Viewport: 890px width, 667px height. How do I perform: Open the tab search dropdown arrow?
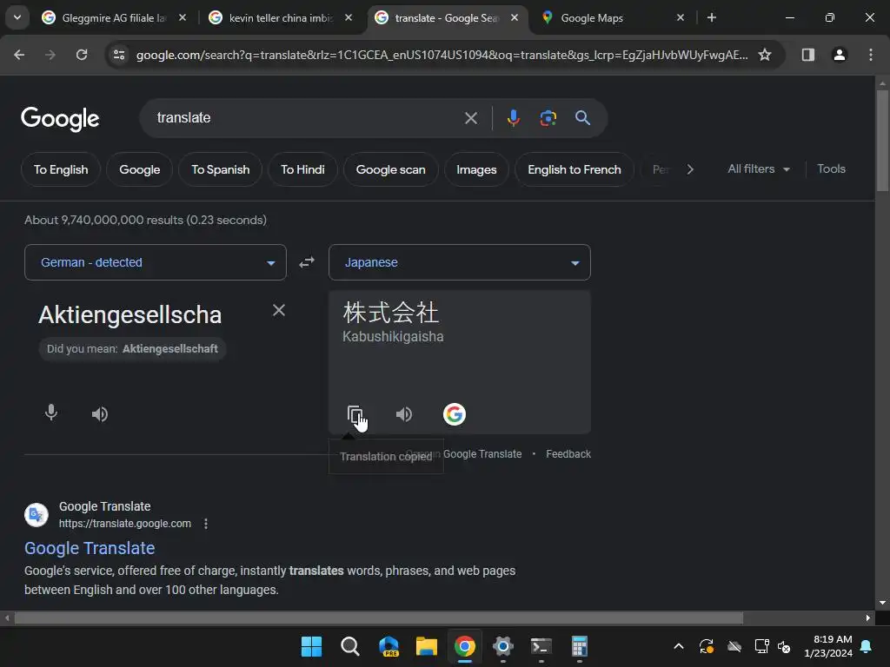click(x=17, y=17)
